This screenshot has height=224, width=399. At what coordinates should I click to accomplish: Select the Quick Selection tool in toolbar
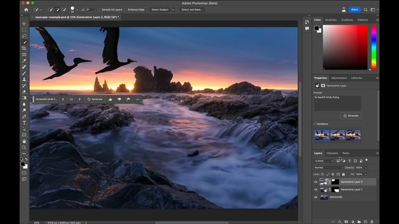click(24, 42)
